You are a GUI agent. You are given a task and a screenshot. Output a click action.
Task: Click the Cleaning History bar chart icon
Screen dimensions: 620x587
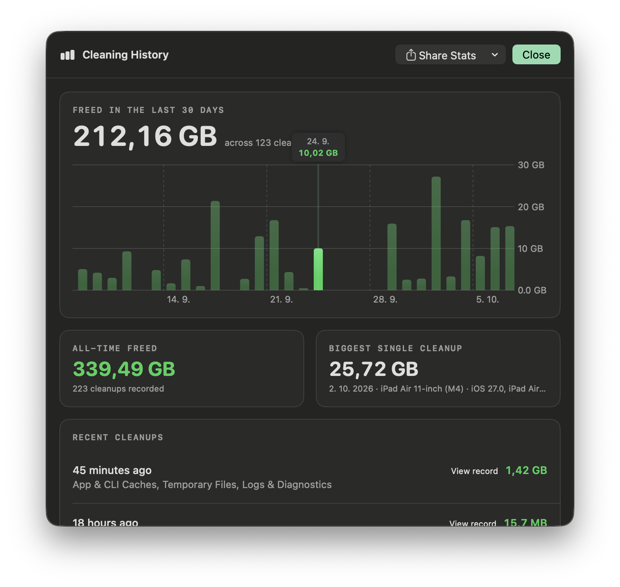tap(68, 55)
